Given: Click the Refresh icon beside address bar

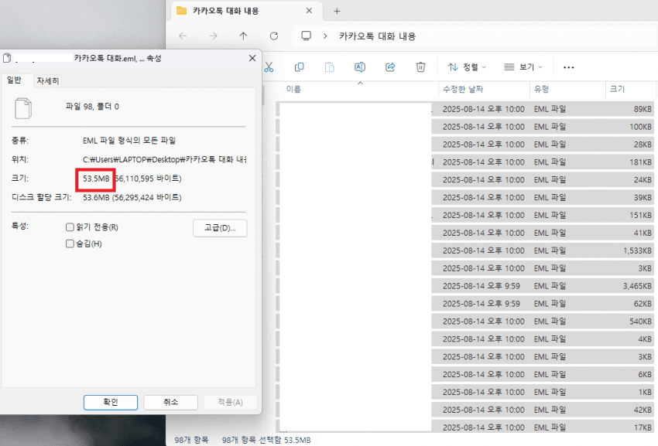Looking at the screenshot, I should point(273,36).
